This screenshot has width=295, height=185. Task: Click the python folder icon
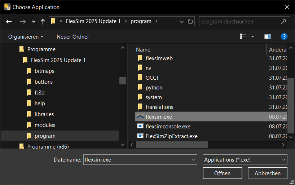(x=140, y=87)
